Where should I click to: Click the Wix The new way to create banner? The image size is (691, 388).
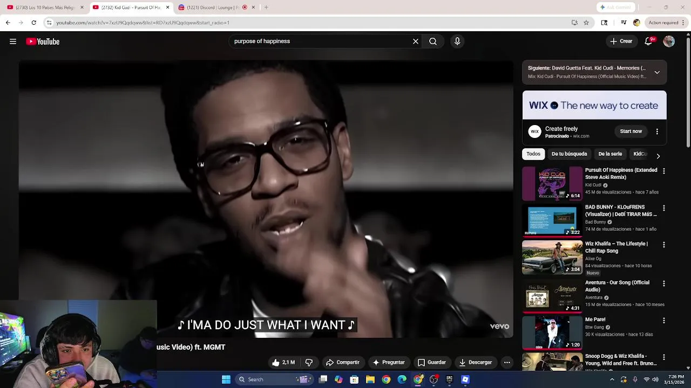pyautogui.click(x=594, y=105)
